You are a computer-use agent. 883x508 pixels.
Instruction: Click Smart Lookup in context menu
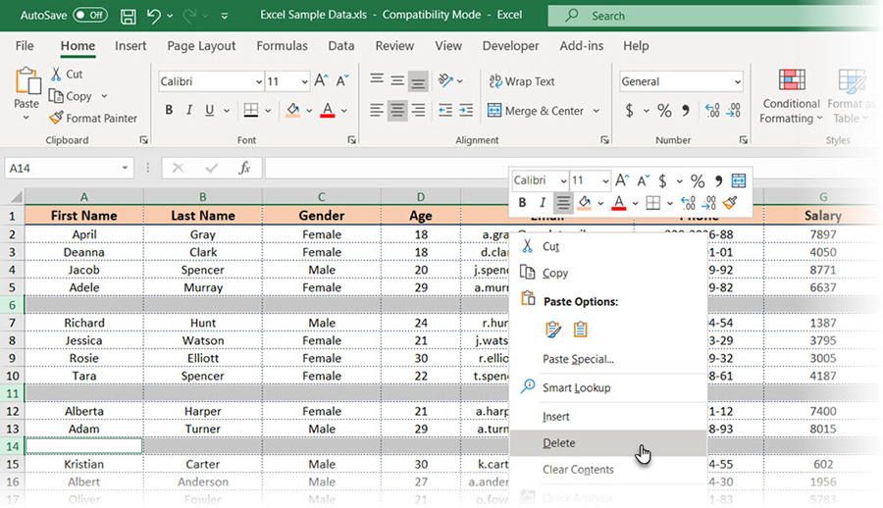[x=576, y=388]
